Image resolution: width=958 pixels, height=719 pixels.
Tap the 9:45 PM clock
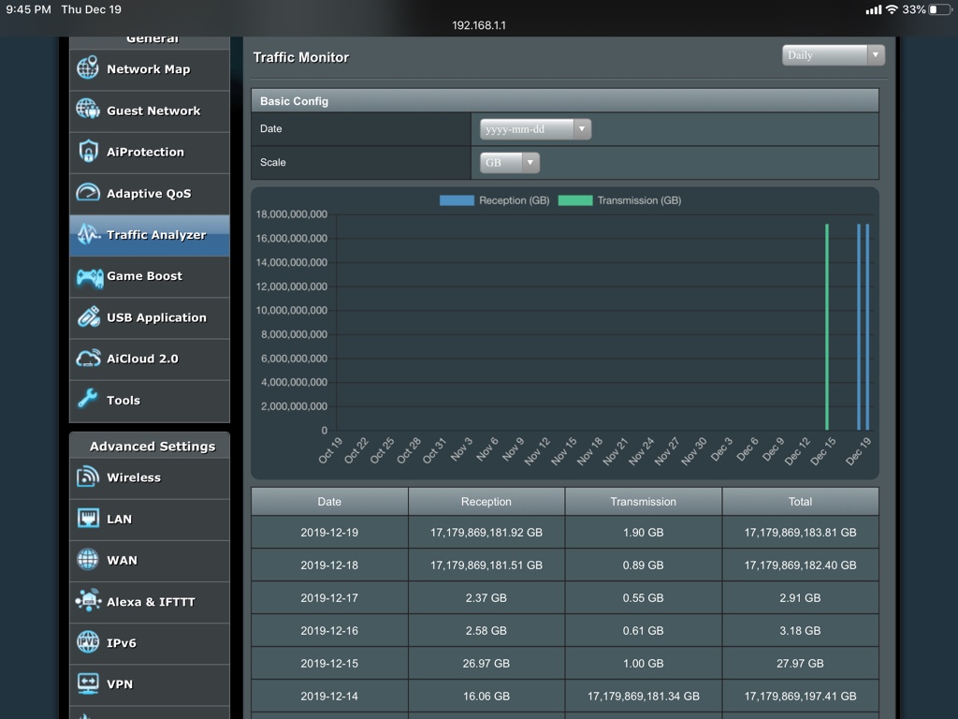pos(29,9)
